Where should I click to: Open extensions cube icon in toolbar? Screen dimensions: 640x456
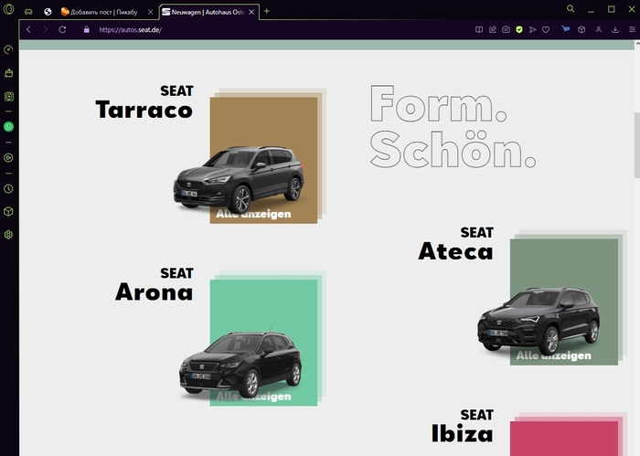(581, 29)
